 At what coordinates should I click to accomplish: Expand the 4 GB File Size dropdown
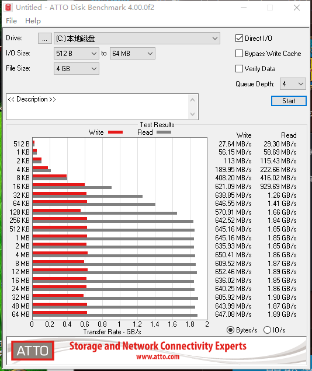pos(77,69)
